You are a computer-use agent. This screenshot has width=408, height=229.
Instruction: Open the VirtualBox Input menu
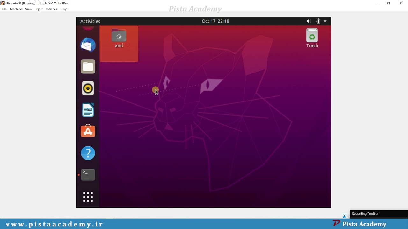[39, 9]
